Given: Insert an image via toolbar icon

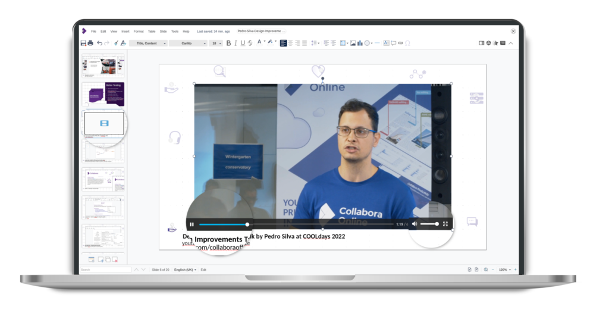Looking at the screenshot, I should click(353, 43).
